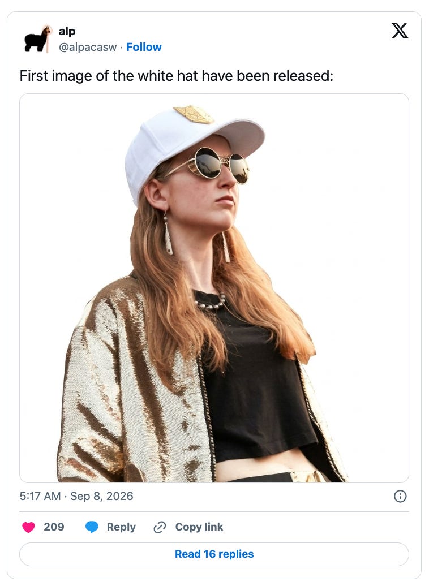
Task: Visit the @alpacasw handle link
Action: [x=88, y=47]
